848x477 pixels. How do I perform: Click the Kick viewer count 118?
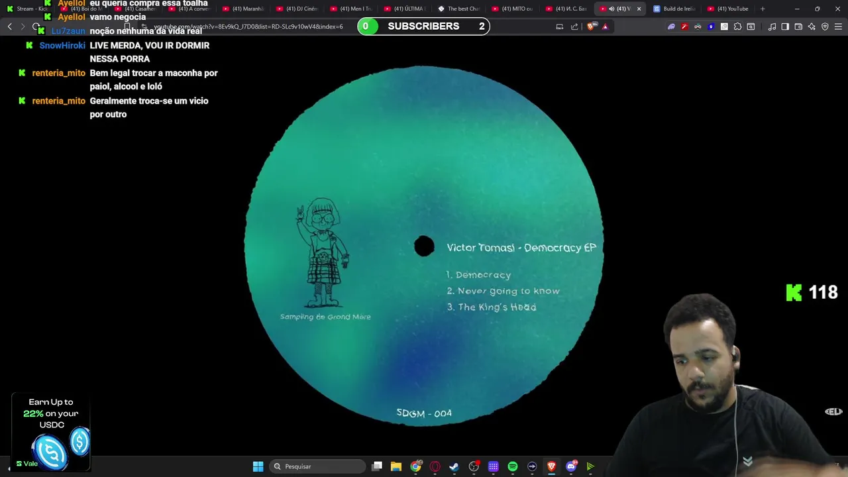812,292
